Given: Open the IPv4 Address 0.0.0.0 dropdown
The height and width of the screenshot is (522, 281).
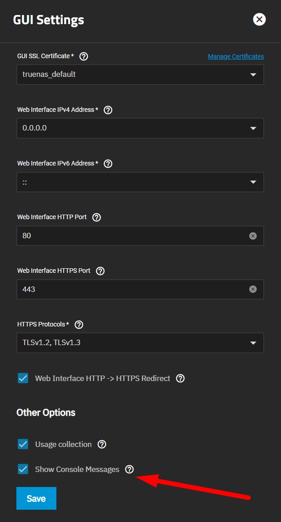Looking at the screenshot, I should [140, 128].
